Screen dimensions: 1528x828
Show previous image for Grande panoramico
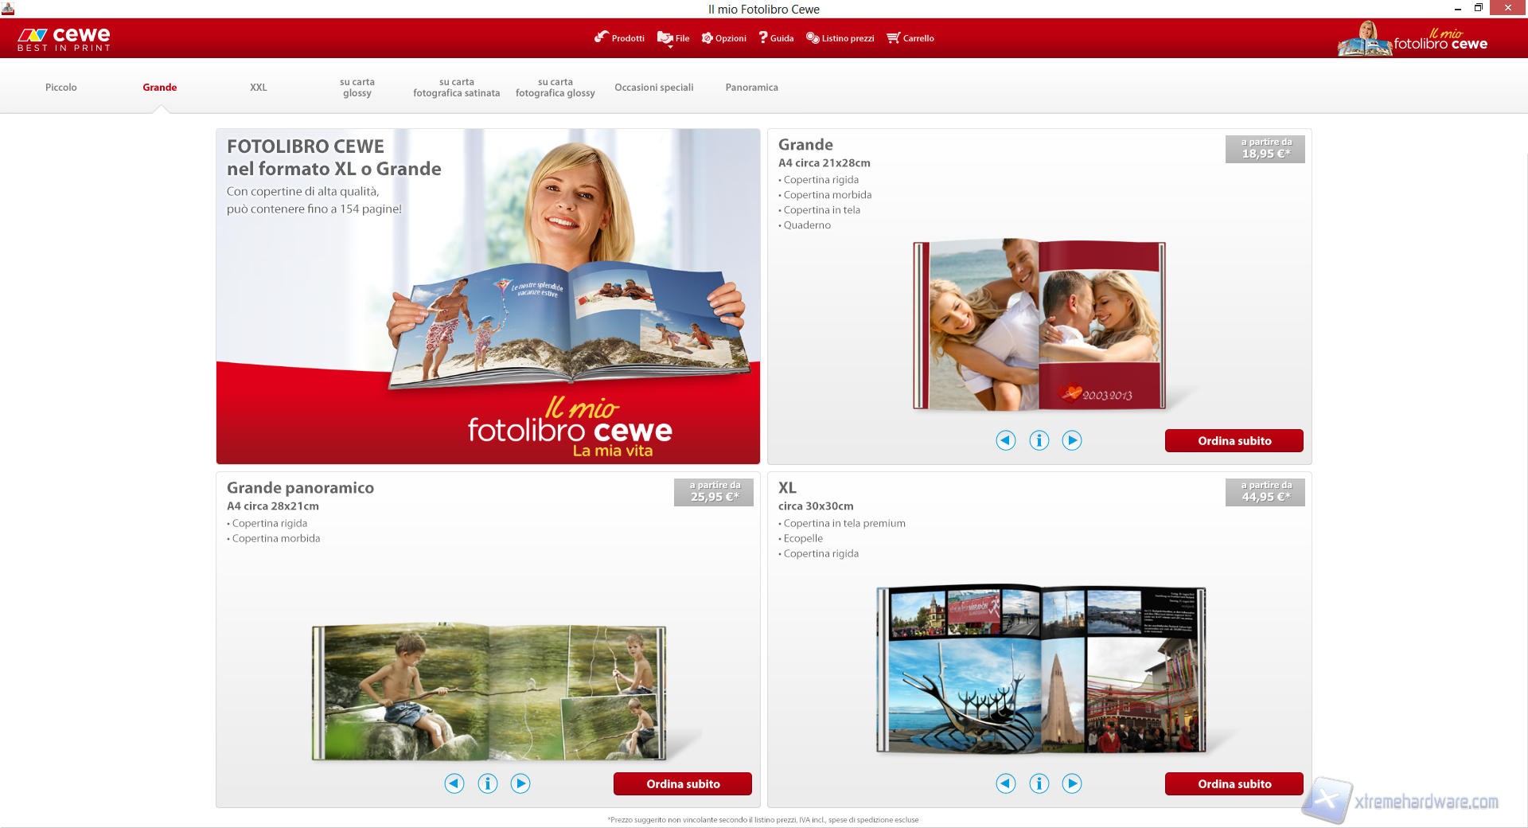pyautogui.click(x=454, y=783)
